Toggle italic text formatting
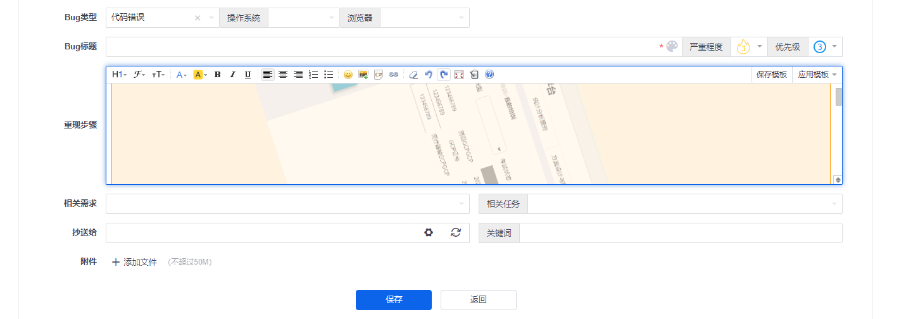Screen dimensions: 918x319 tap(232, 75)
